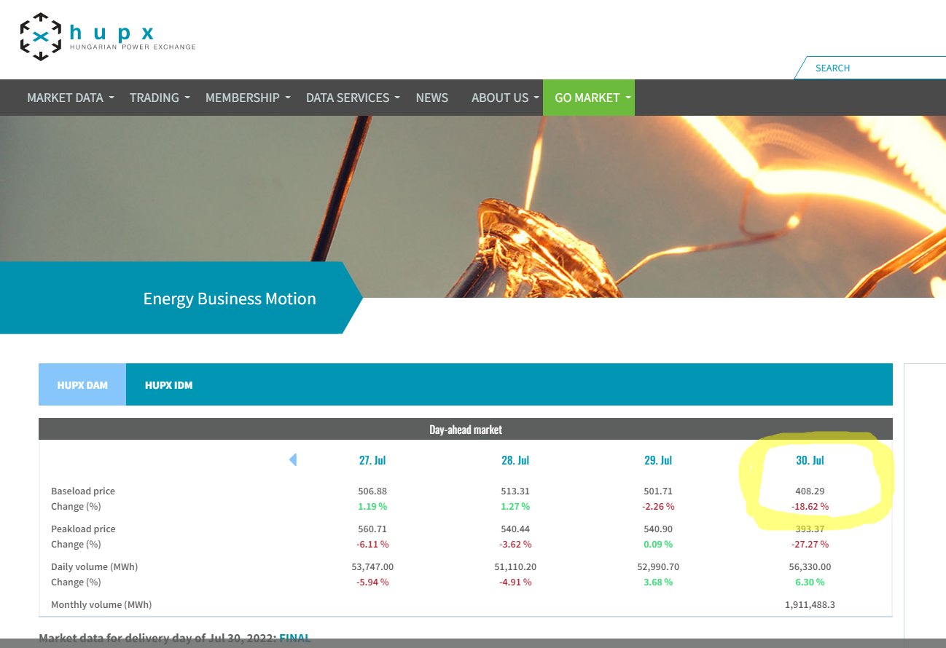Go to the News page

[x=431, y=98]
